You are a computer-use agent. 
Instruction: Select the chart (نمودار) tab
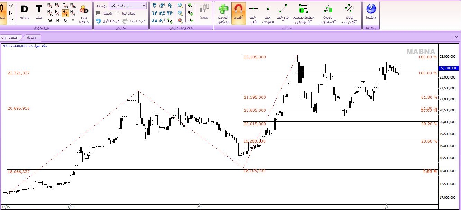point(31,37)
